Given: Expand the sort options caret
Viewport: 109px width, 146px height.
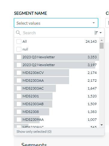Looking at the screenshot, I should (x=101, y=33).
